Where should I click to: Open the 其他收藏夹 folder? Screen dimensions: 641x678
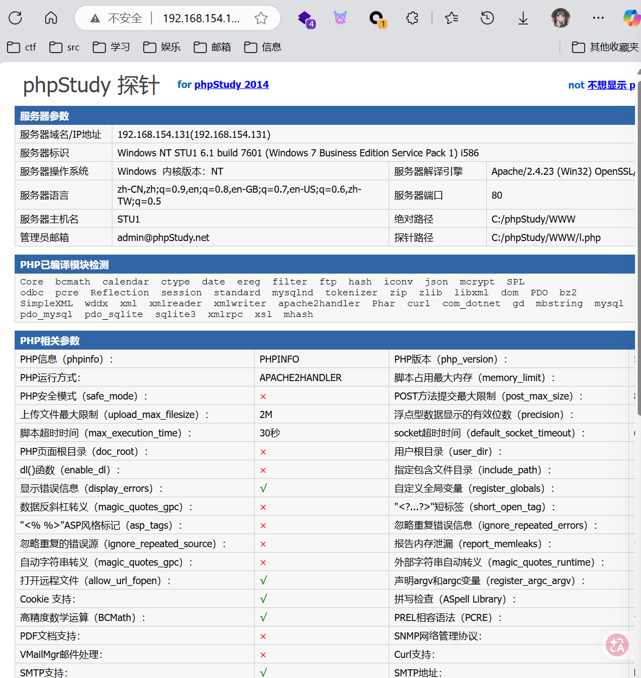tap(605, 47)
